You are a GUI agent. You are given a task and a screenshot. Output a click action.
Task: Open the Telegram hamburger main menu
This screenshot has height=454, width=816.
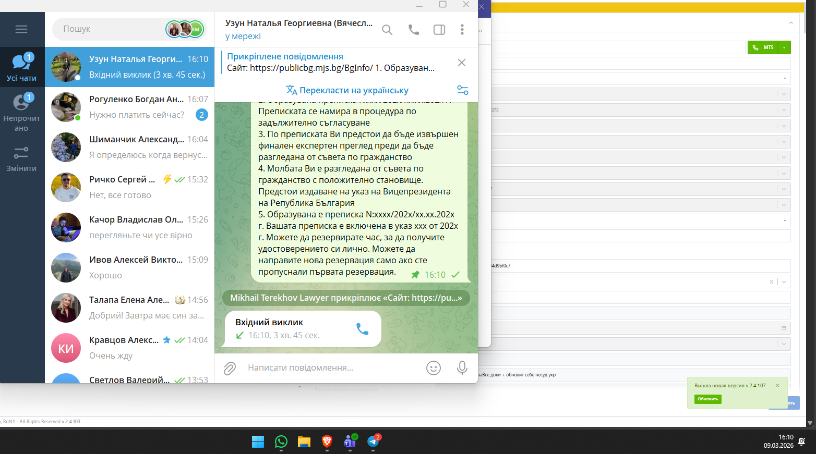[x=21, y=29]
